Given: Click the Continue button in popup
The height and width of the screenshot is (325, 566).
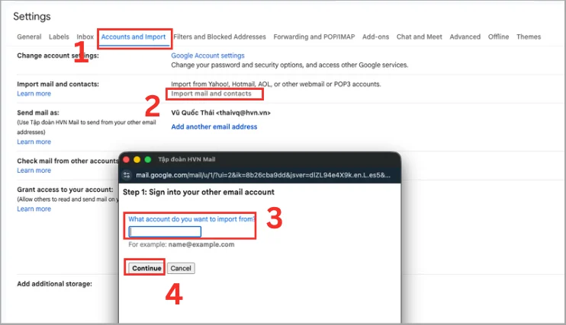Looking at the screenshot, I should click(146, 269).
